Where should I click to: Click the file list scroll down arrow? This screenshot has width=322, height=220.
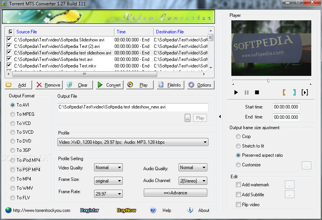point(211,68)
